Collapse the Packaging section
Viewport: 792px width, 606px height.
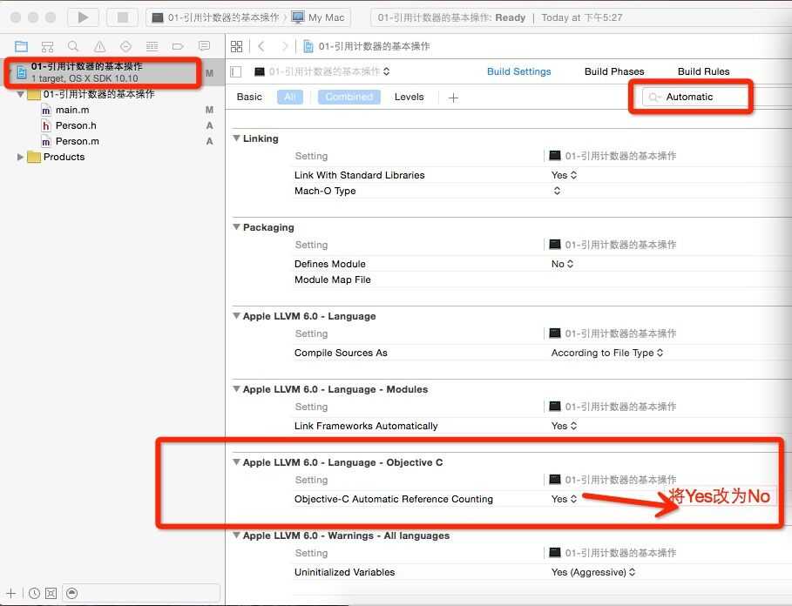click(236, 226)
